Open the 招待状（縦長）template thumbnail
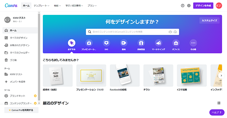This screenshot has height=118, width=227. [x=58, y=76]
